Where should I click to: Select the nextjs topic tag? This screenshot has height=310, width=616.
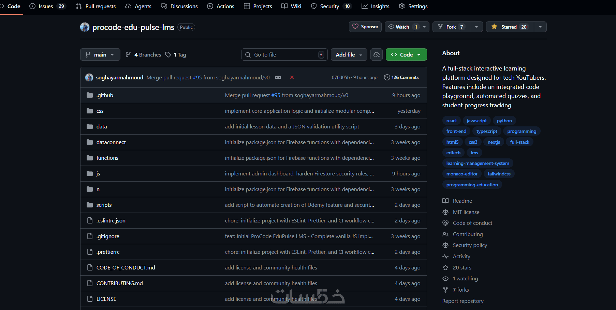[494, 142]
